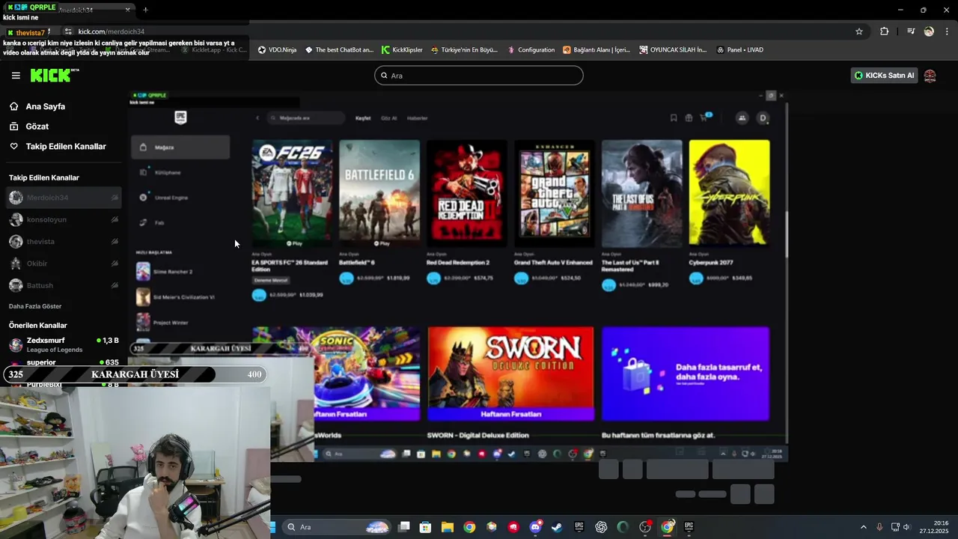Toggle notifications for Battush channel

pos(115,285)
